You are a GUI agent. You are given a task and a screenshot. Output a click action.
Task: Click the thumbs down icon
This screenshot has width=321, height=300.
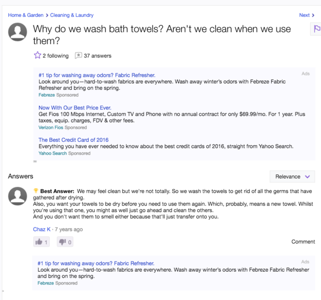point(63,242)
